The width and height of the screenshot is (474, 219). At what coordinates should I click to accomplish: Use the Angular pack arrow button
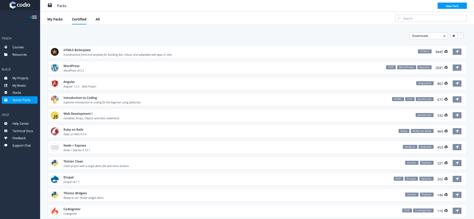pos(457,84)
